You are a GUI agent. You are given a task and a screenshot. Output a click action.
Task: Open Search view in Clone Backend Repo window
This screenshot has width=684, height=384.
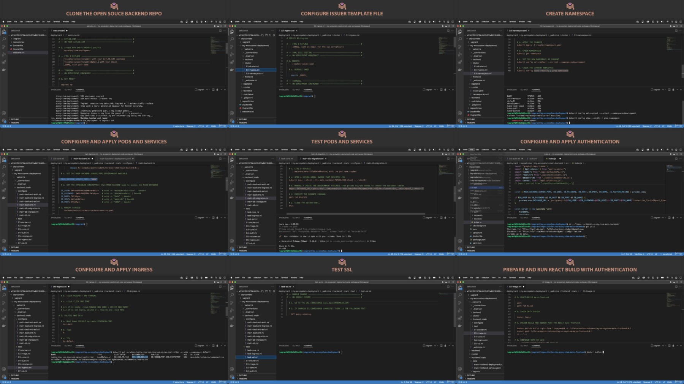pos(4,39)
